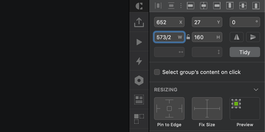This screenshot has width=265, height=132.
Task: Click the upload/export icon in the sidebar
Action: pos(139,23)
